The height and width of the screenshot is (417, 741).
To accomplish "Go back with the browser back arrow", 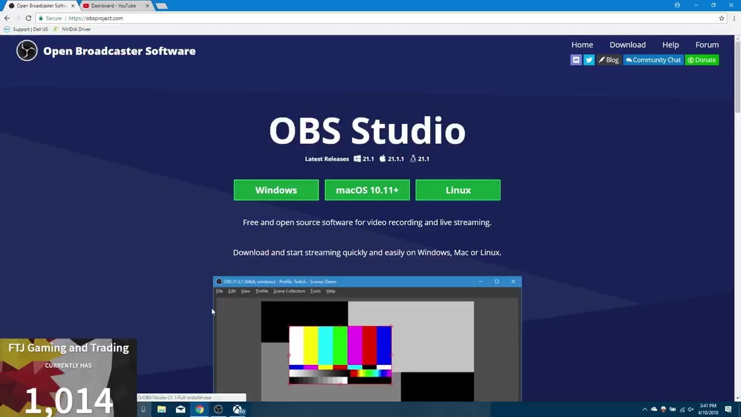I will tap(7, 18).
